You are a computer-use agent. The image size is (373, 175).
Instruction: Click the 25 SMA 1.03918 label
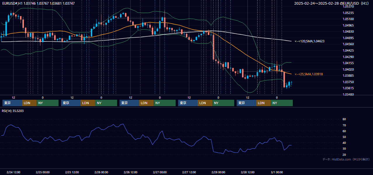pos(309,74)
